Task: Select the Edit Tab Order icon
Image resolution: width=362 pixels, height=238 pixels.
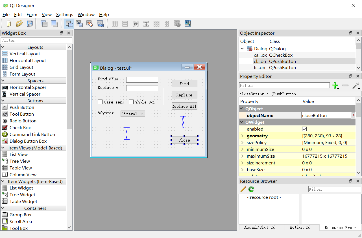Action: (x=100, y=24)
